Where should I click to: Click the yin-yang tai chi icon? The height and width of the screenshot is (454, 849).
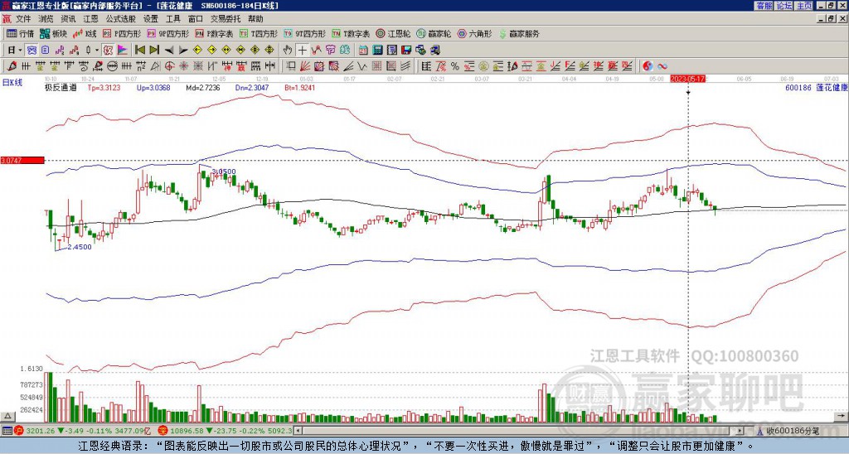tap(648, 66)
